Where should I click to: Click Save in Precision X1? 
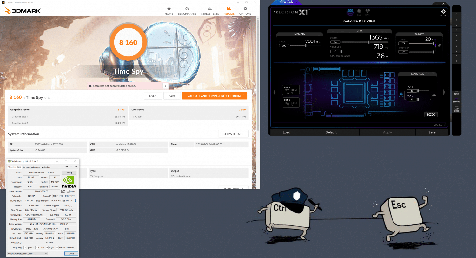click(432, 132)
